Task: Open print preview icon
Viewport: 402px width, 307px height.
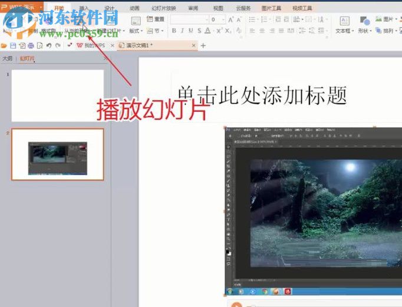Action: pos(39,45)
